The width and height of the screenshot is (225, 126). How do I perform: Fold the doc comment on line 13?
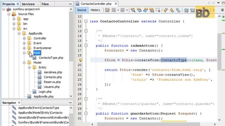coord(86,31)
